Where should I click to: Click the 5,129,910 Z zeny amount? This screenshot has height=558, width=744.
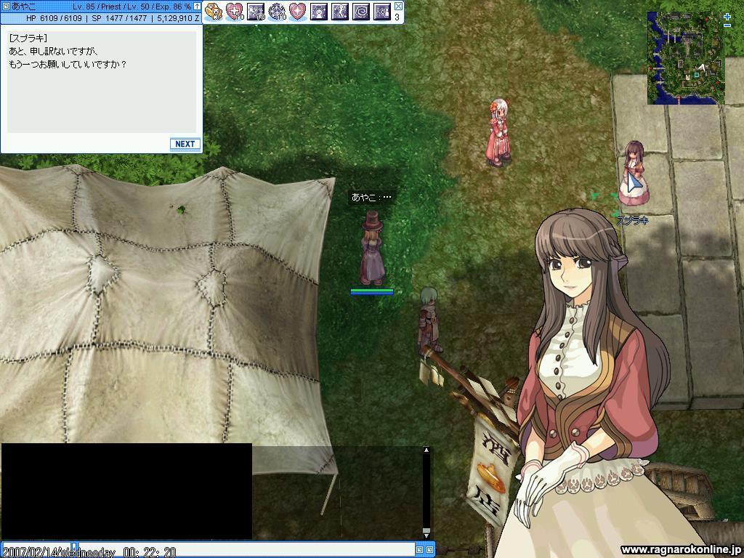(x=178, y=18)
